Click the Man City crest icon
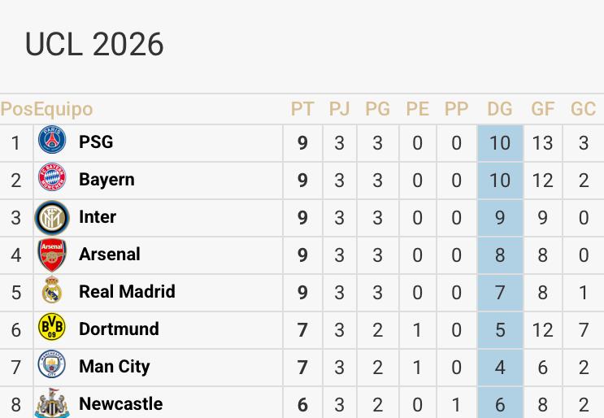The height and width of the screenshot is (418, 604). tap(52, 366)
